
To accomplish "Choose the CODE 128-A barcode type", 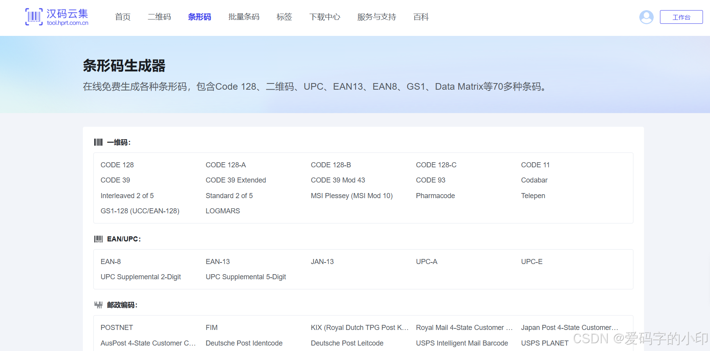I will tap(226, 165).
